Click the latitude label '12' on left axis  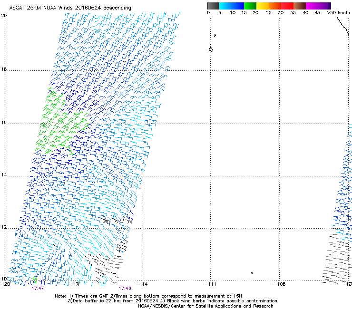tap(4, 227)
